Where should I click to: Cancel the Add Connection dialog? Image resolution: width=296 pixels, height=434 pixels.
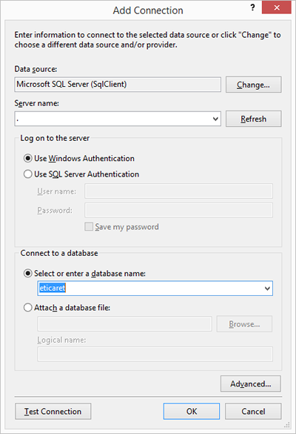pos(253,411)
